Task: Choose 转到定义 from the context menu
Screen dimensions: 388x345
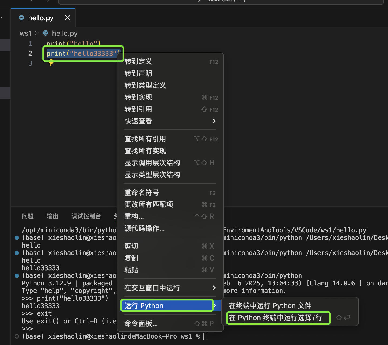Action: click(171, 61)
